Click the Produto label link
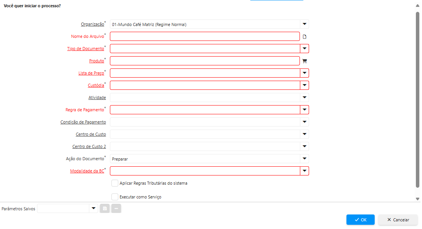Image resolution: width=422 pixels, height=229 pixels. coord(97,61)
